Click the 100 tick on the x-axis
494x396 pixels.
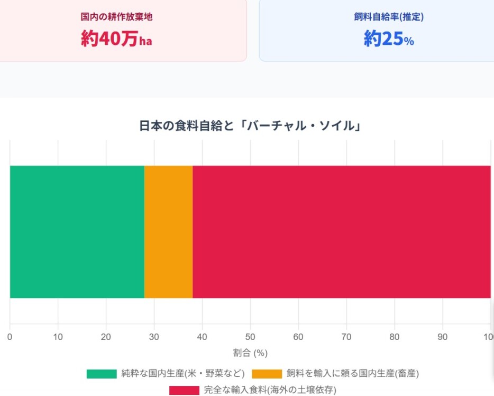tap(489, 337)
